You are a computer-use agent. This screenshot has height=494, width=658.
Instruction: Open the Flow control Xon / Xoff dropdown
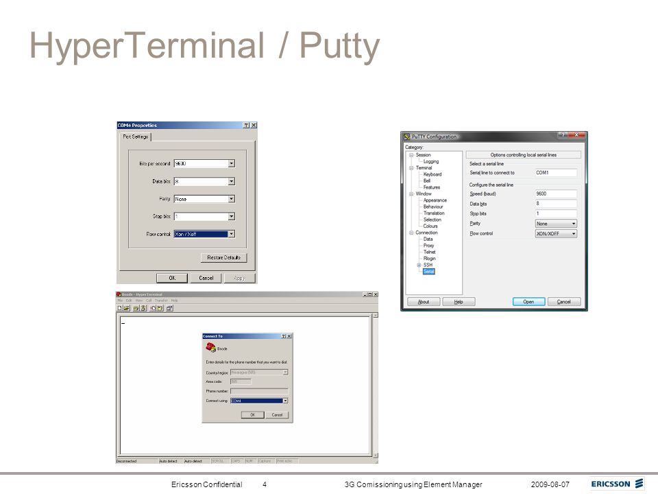(231, 234)
